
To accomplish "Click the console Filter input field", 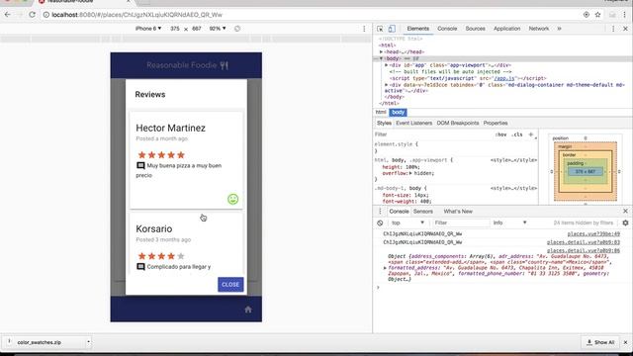I will [460, 222].
